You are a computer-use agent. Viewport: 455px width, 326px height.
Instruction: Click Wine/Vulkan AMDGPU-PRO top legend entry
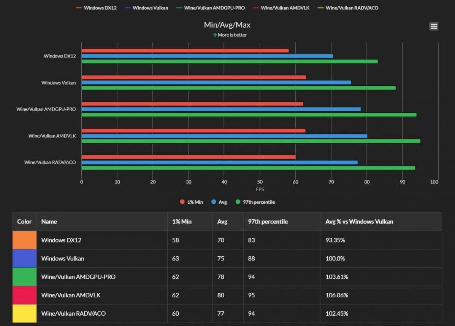pyautogui.click(x=211, y=8)
